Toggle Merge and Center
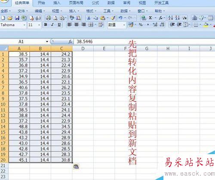Viewport: 215px width, 180px height. pos(91,25)
